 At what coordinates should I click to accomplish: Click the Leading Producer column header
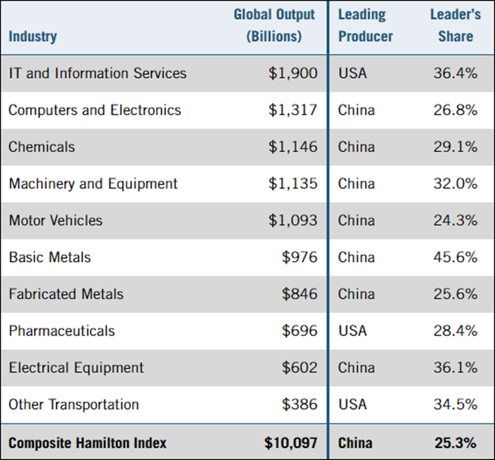[x=366, y=25]
